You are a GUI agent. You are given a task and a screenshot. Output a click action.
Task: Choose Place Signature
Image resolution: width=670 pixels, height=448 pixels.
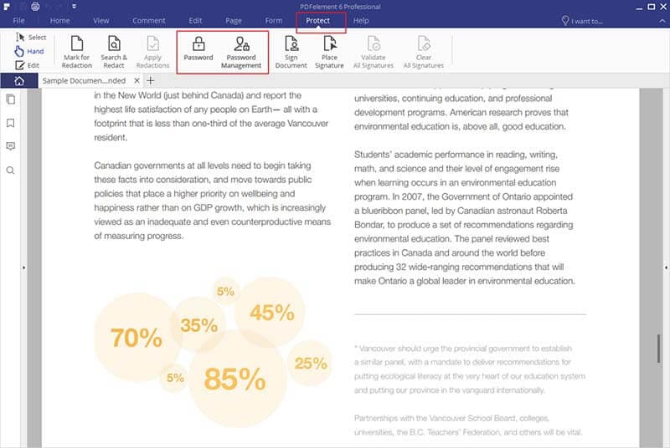(x=329, y=53)
